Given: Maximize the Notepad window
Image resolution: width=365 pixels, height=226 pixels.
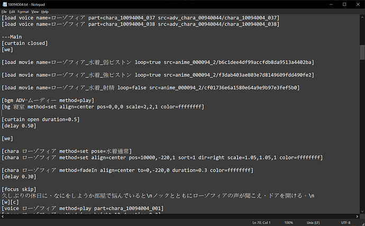Looking at the screenshot, I should click(344, 4).
